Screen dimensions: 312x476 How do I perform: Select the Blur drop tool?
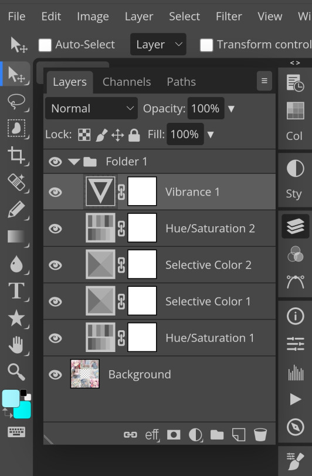click(x=16, y=264)
